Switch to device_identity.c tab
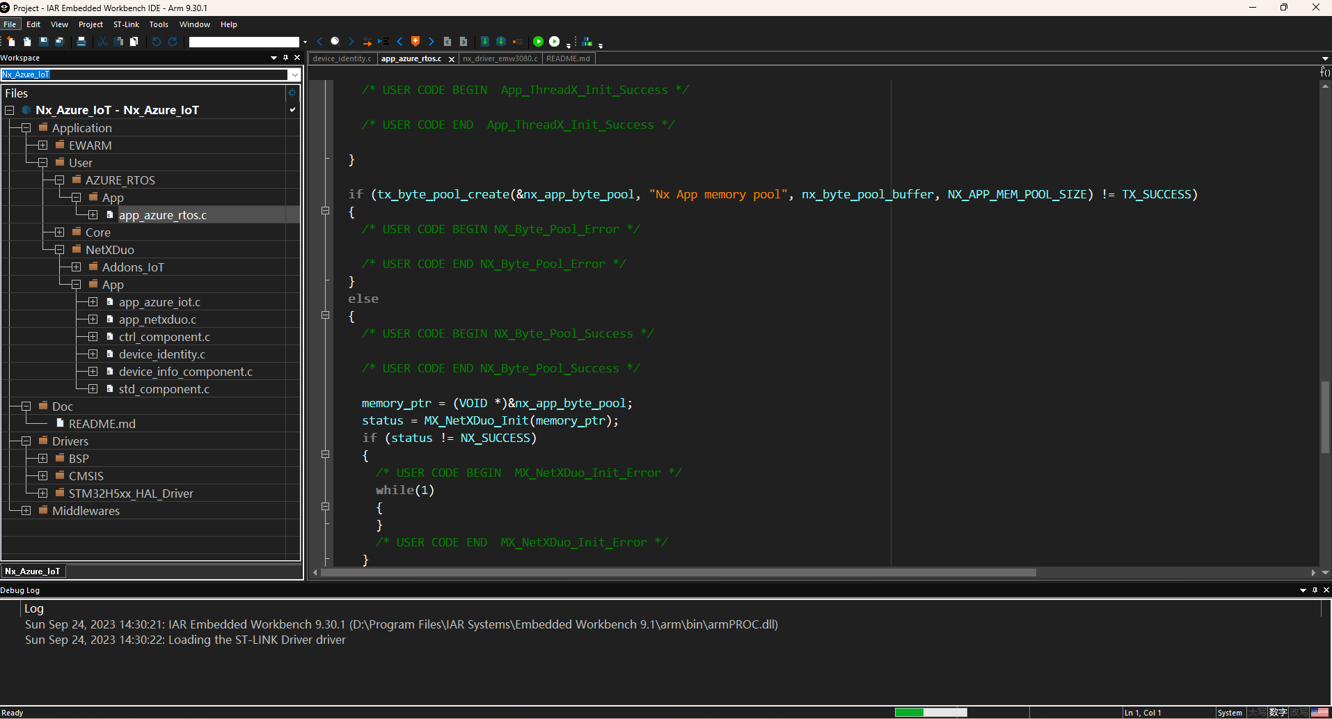 pos(342,58)
